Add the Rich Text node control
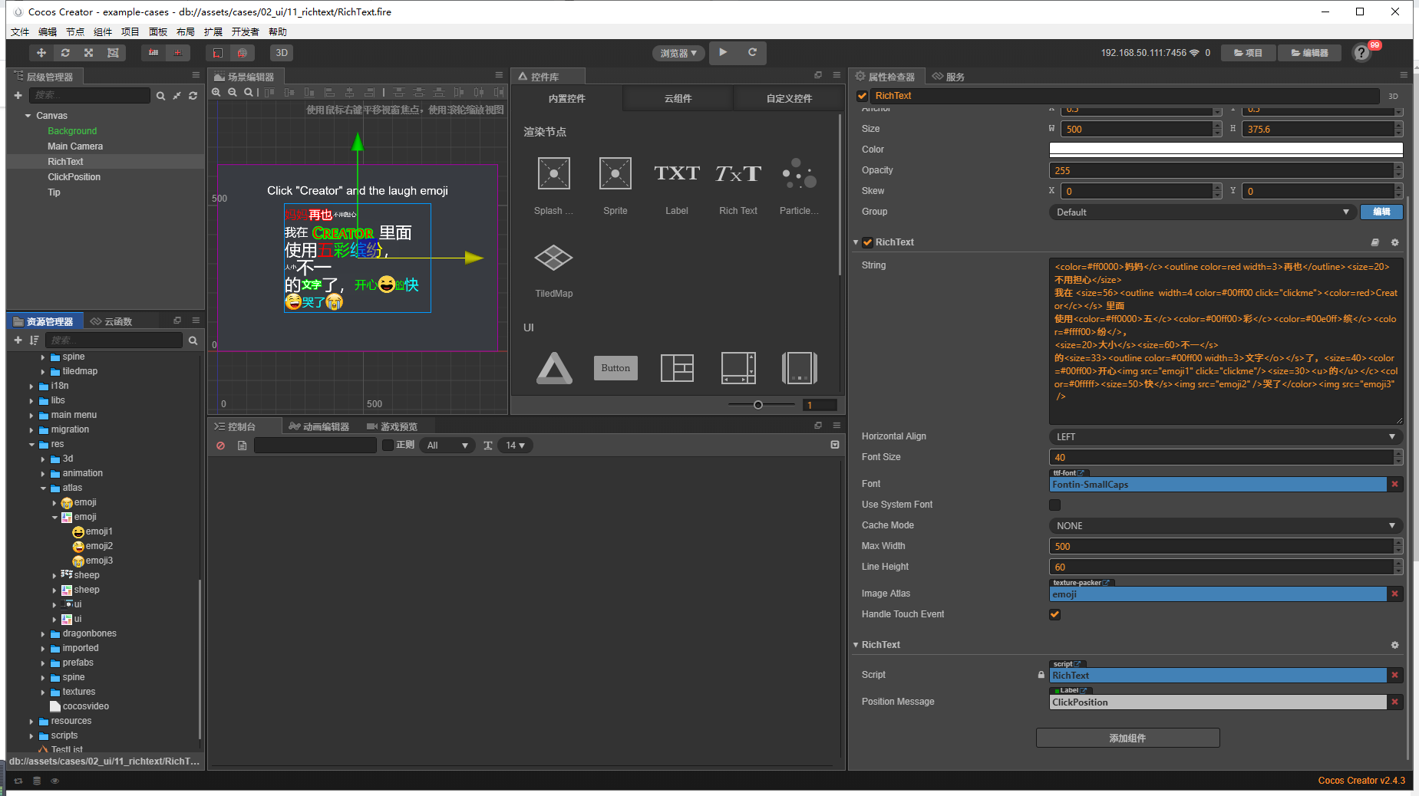The image size is (1419, 796). click(738, 185)
